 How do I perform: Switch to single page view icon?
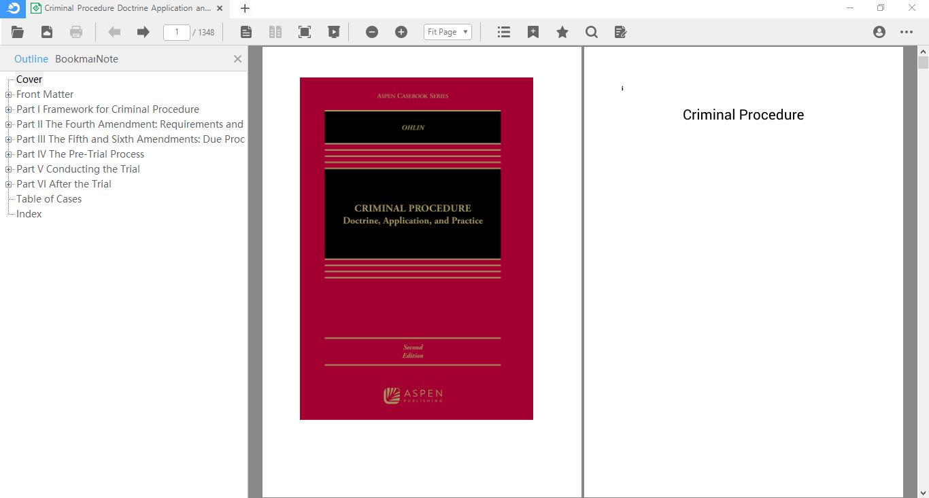point(246,32)
